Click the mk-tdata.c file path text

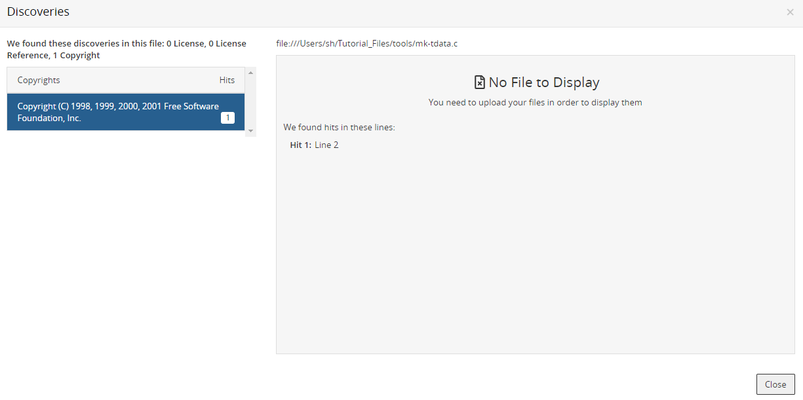[x=367, y=43]
